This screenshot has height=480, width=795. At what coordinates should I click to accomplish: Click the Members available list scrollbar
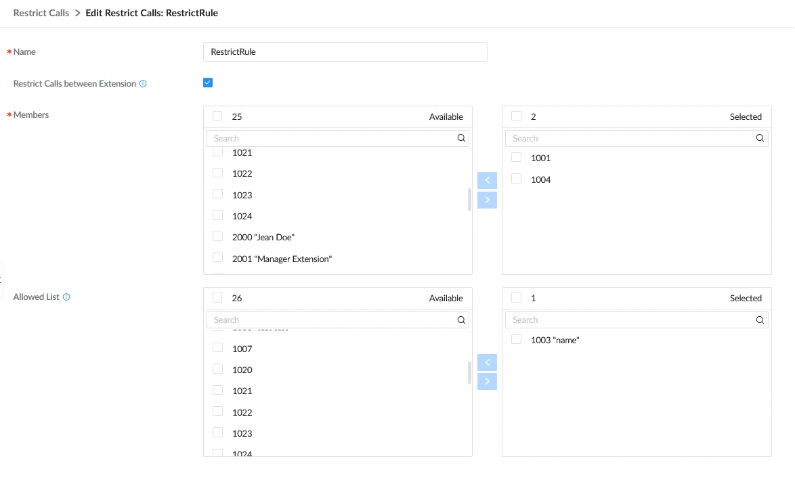tap(469, 199)
